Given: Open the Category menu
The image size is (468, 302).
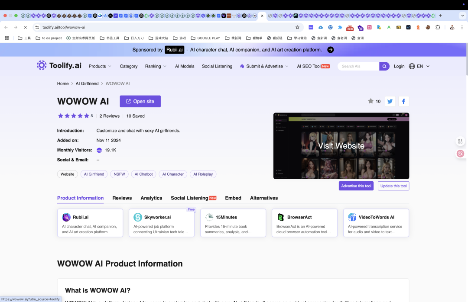Looking at the screenshot, I should pos(129,66).
